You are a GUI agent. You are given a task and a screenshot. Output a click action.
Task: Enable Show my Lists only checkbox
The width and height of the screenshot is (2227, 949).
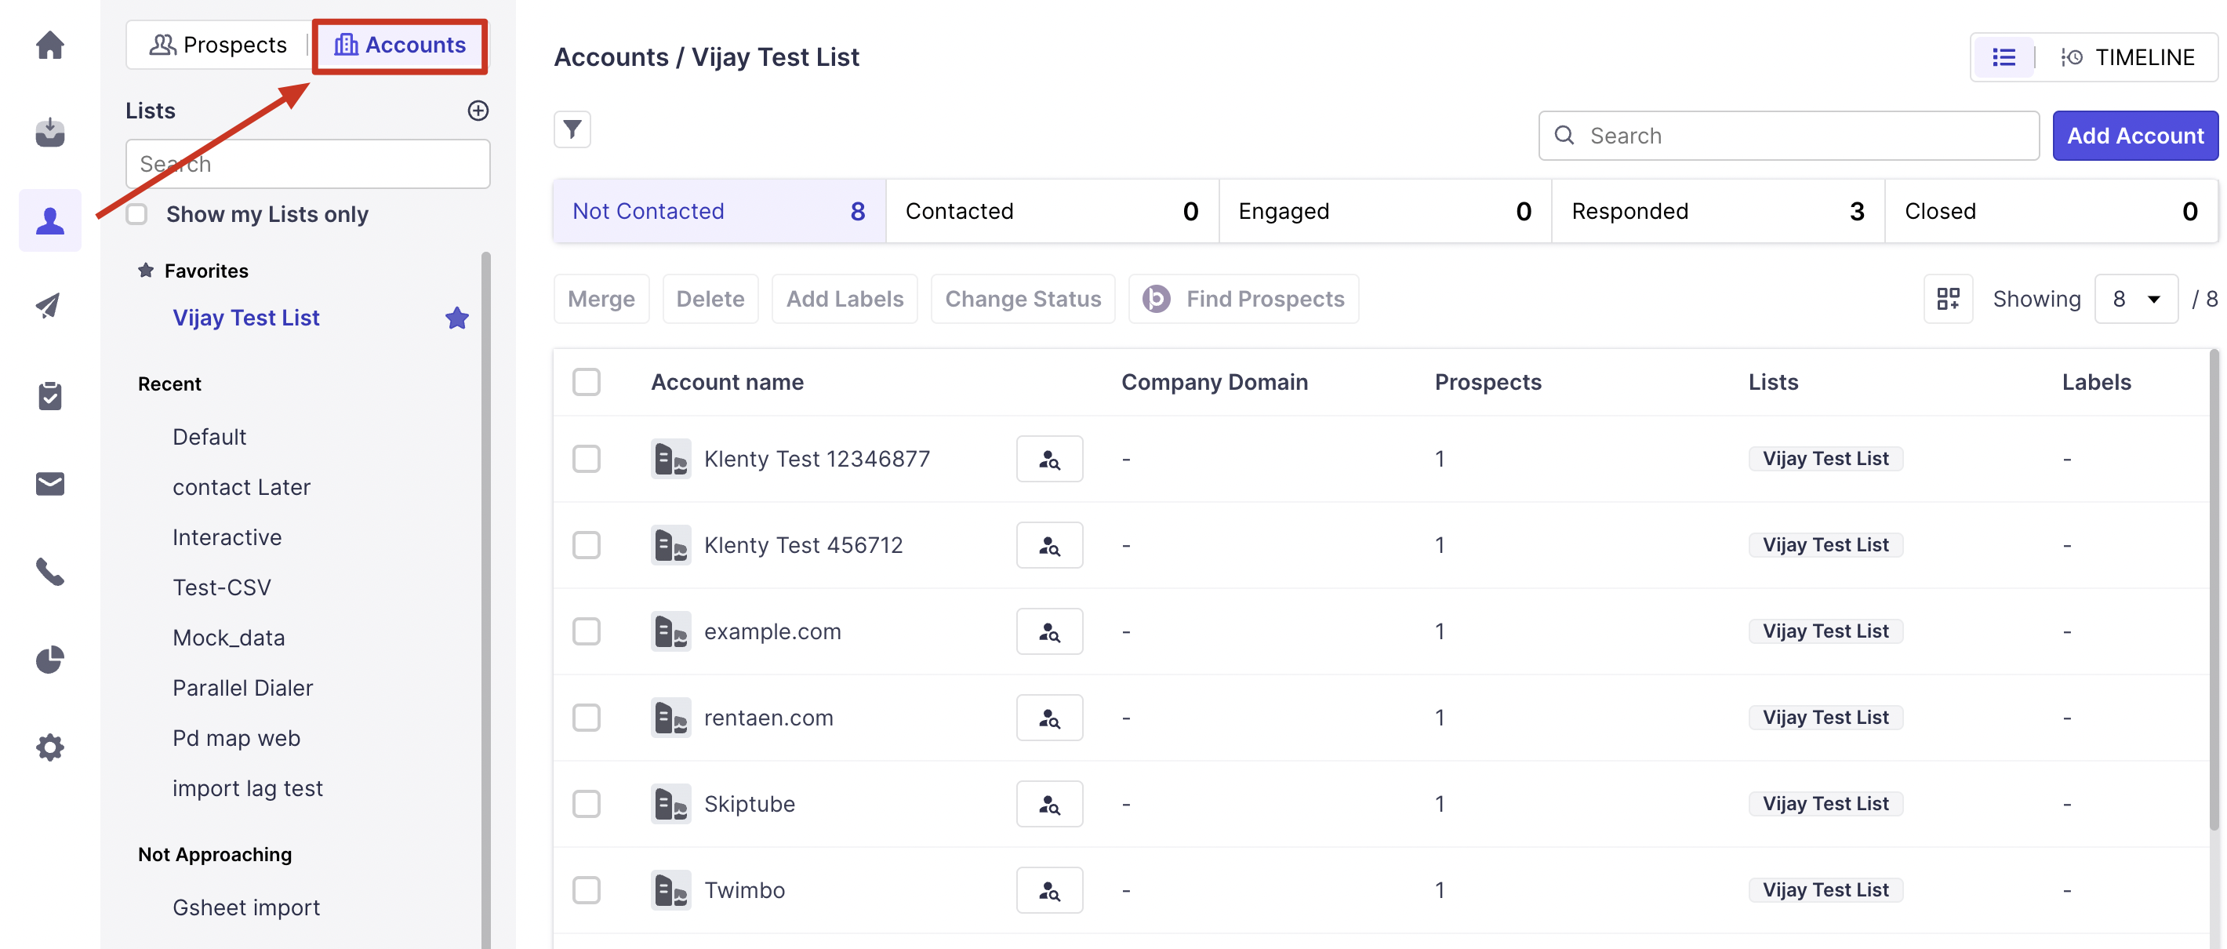pos(136,214)
